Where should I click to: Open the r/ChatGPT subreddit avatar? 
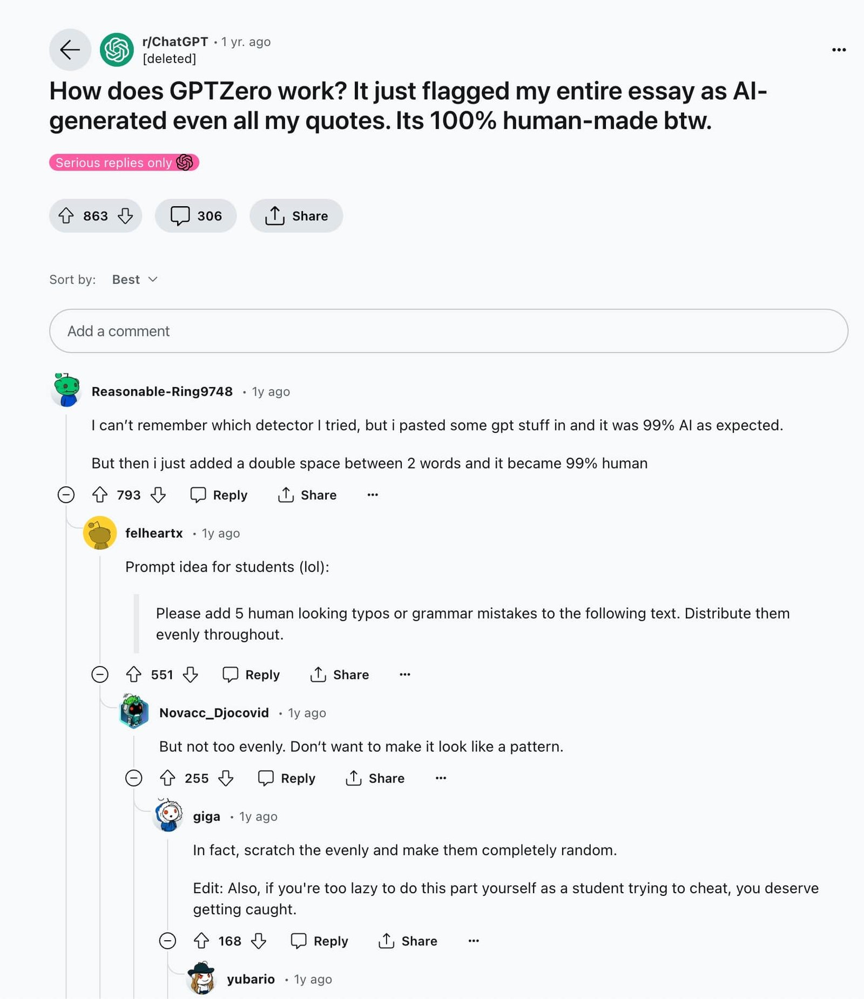coord(117,49)
